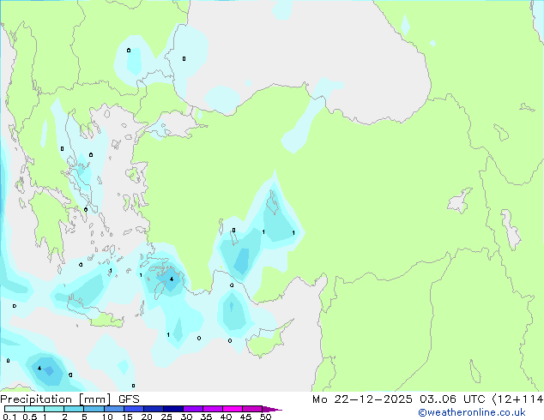The height and width of the screenshot is (420, 544).
Task: Click the 0.1–0.5 mm legend swatch
Action: pyautogui.click(x=15, y=409)
